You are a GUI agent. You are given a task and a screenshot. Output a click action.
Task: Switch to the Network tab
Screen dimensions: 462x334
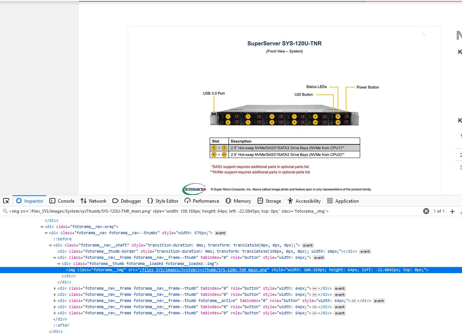(93, 201)
